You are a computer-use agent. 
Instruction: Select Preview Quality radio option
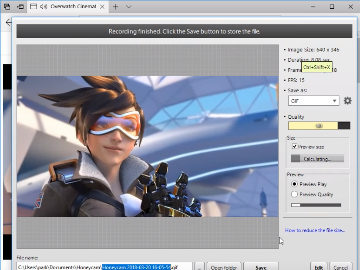[x=295, y=194]
